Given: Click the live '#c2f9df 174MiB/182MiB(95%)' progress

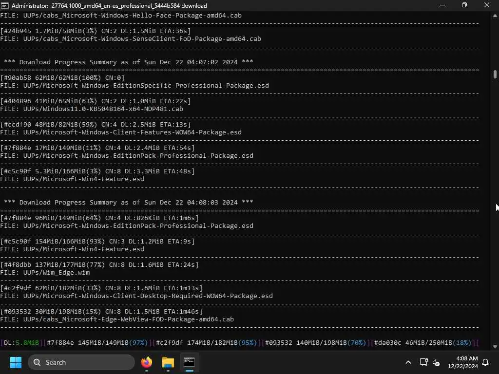Looking at the screenshot, I should click(x=206, y=342).
